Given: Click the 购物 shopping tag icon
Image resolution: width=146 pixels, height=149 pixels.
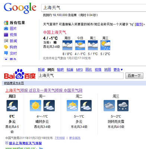Looking at the screenshot, I should coord(6,47).
